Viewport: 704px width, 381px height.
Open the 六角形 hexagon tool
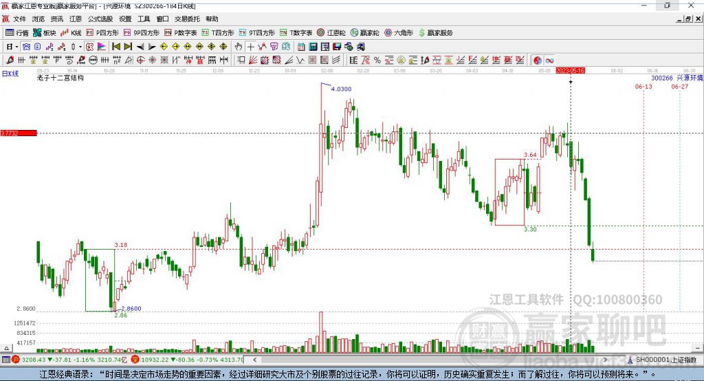(399, 33)
